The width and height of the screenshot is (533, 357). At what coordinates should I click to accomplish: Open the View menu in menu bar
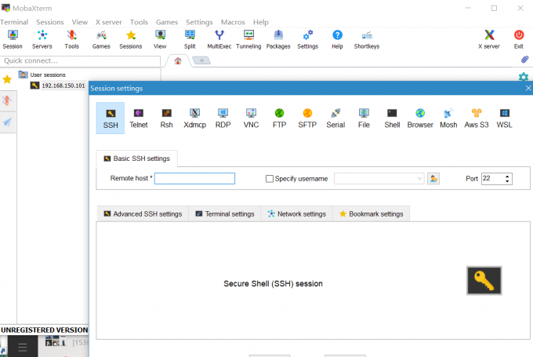pyautogui.click(x=79, y=22)
